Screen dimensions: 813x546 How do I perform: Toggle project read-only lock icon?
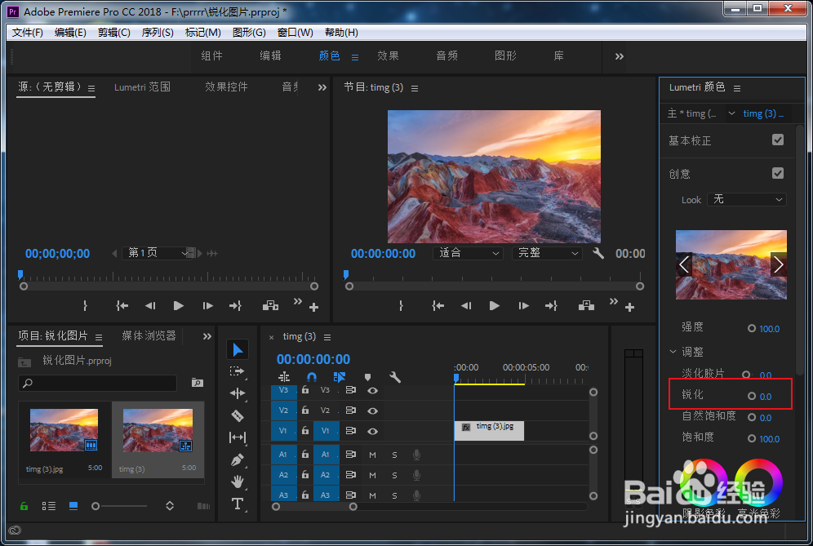tap(24, 505)
